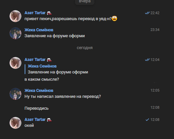
Task: Open Азат Tartar avatar beside 'окей' message
Action: [15, 123]
